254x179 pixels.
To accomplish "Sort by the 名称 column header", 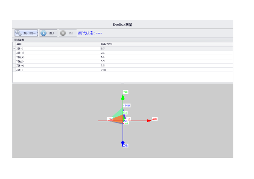I will click(x=58, y=44).
